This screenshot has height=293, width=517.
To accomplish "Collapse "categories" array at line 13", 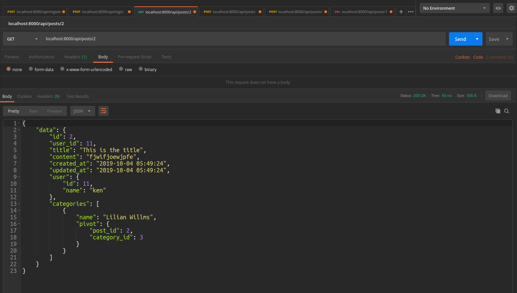I will point(19,204).
